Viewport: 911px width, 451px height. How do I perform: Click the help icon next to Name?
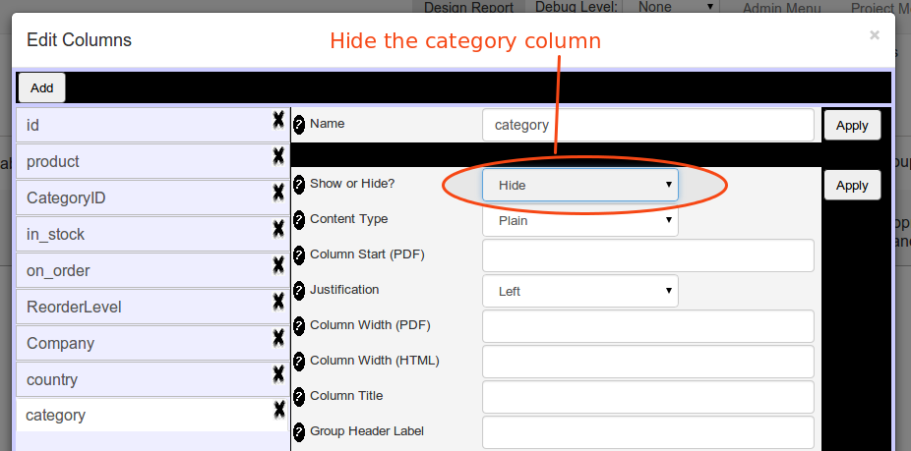(299, 124)
